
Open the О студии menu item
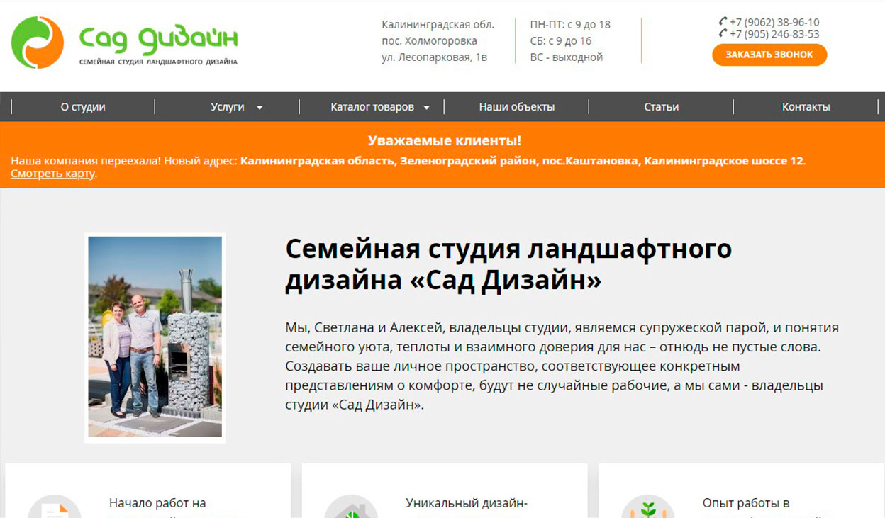click(83, 107)
